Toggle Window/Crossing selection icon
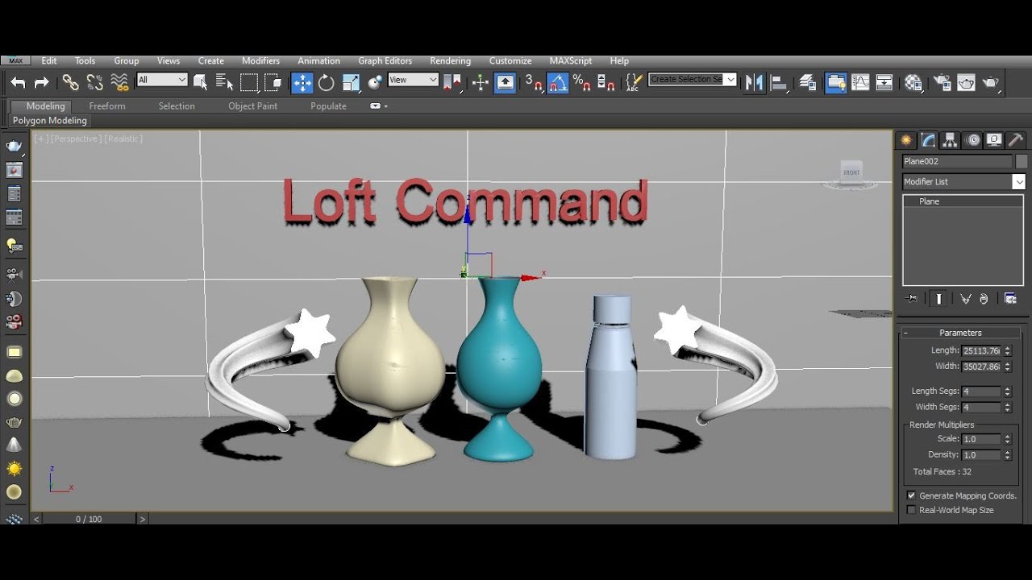The height and width of the screenshot is (580, 1032). pyautogui.click(x=273, y=82)
